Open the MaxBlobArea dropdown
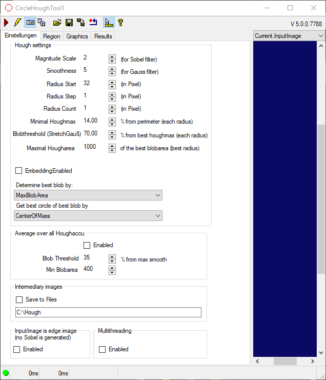 88,195
